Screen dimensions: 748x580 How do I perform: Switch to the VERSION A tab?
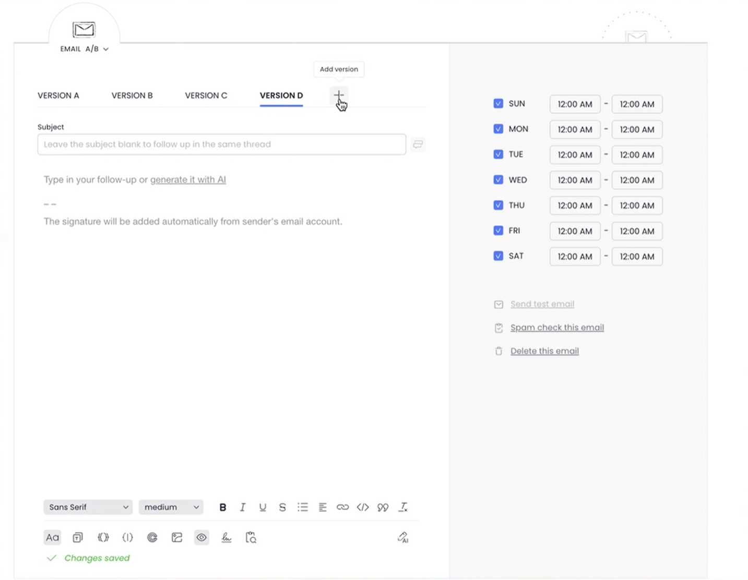click(x=58, y=95)
